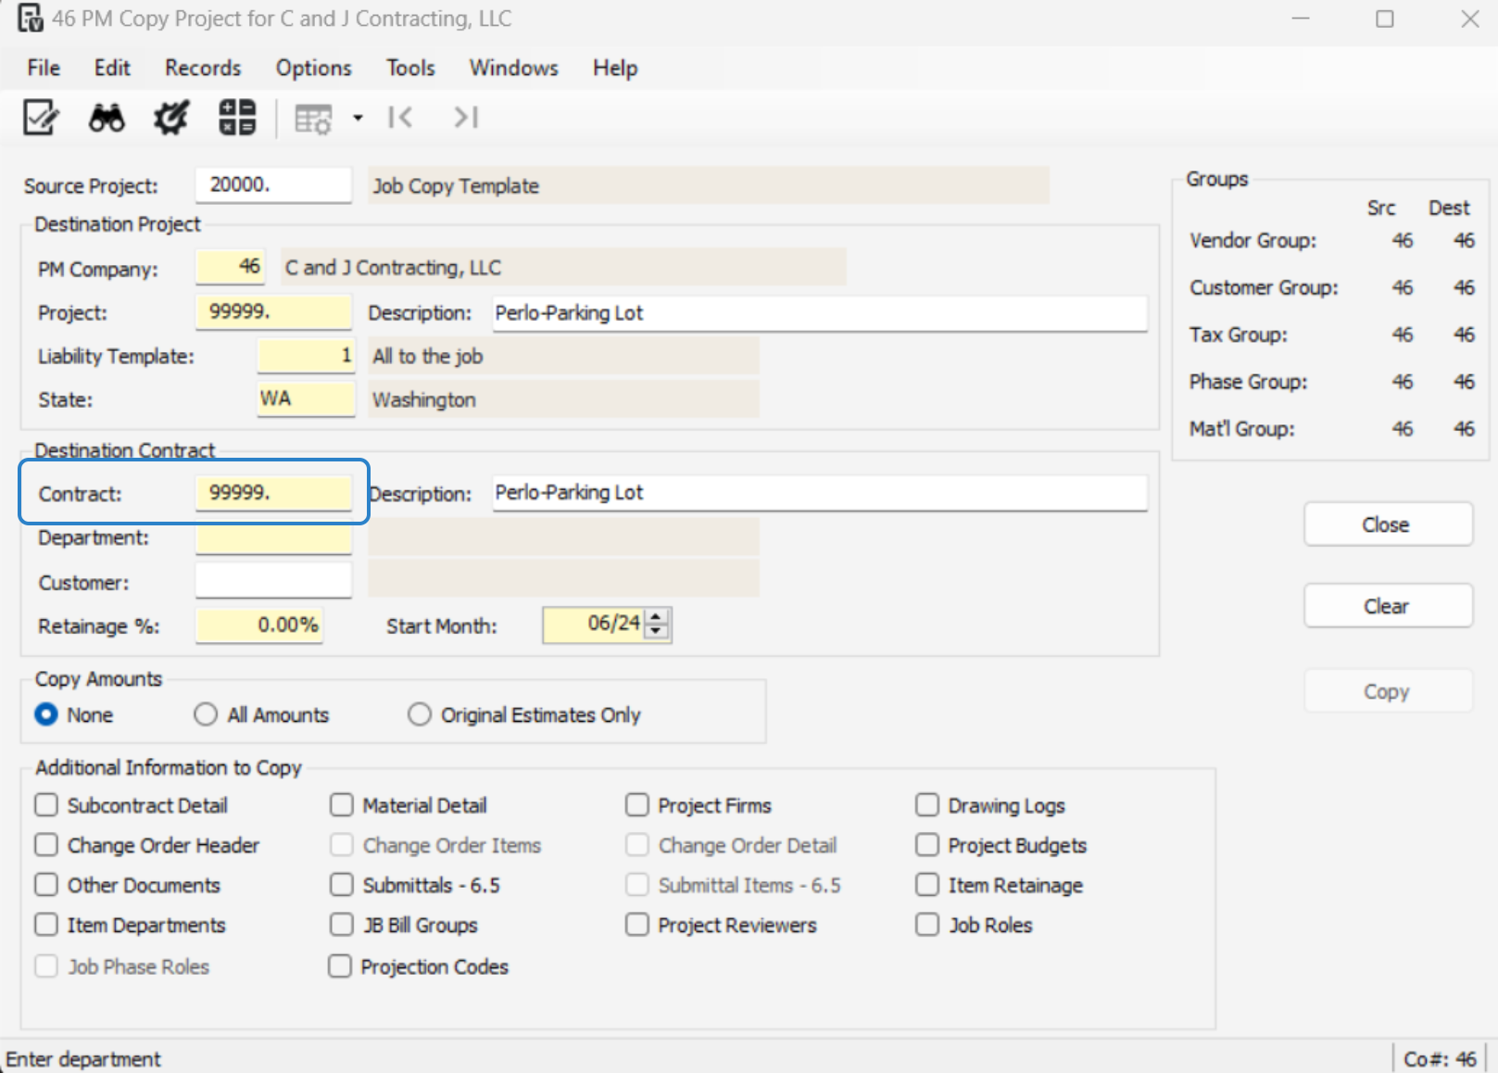Viewport: 1498px width, 1073px height.
Task: Open the Records menu
Action: click(x=203, y=68)
